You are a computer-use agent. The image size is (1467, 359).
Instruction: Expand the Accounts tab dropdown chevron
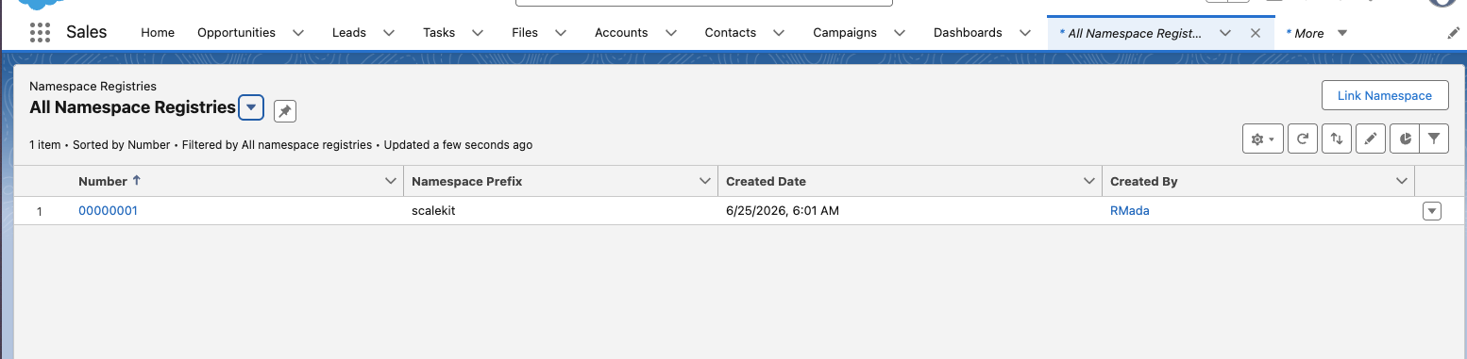(671, 33)
